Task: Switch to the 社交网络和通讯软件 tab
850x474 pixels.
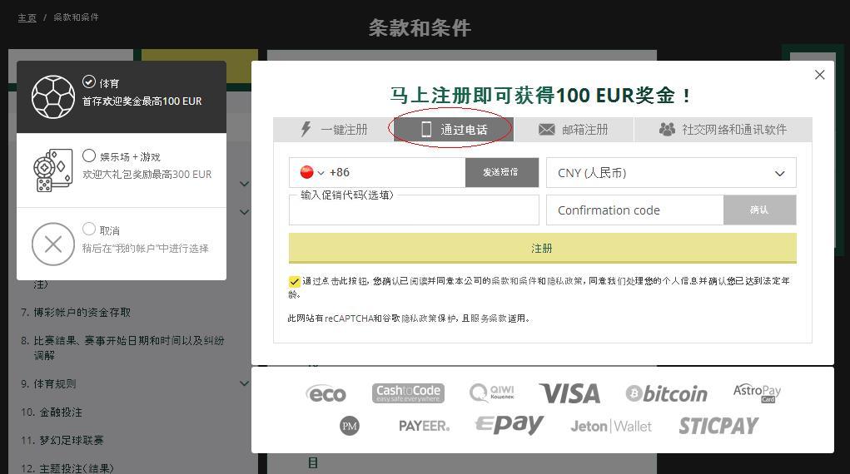Action: [723, 130]
